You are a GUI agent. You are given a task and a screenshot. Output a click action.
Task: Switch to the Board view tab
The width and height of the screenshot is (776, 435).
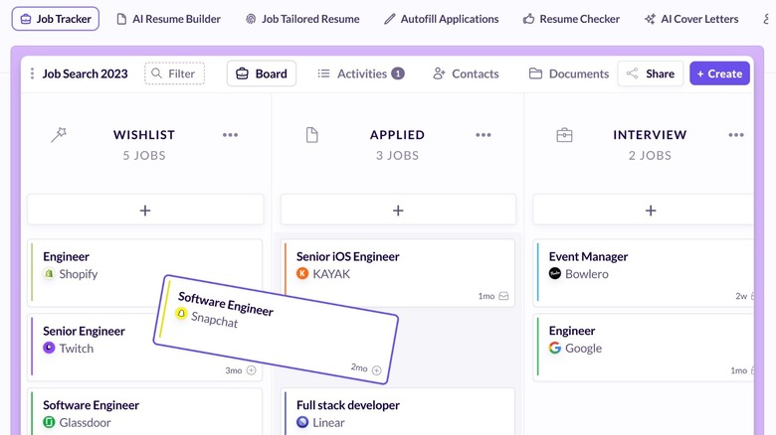point(262,73)
